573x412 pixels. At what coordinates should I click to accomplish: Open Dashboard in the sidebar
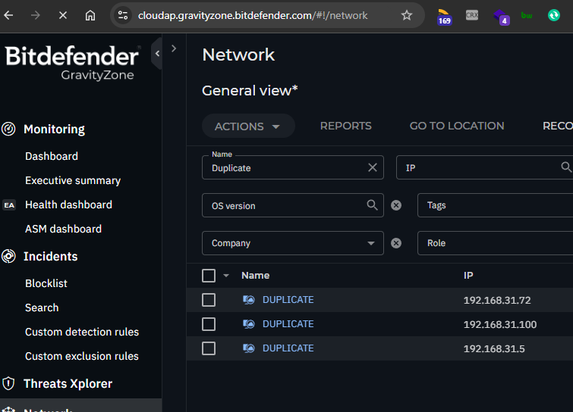point(52,156)
